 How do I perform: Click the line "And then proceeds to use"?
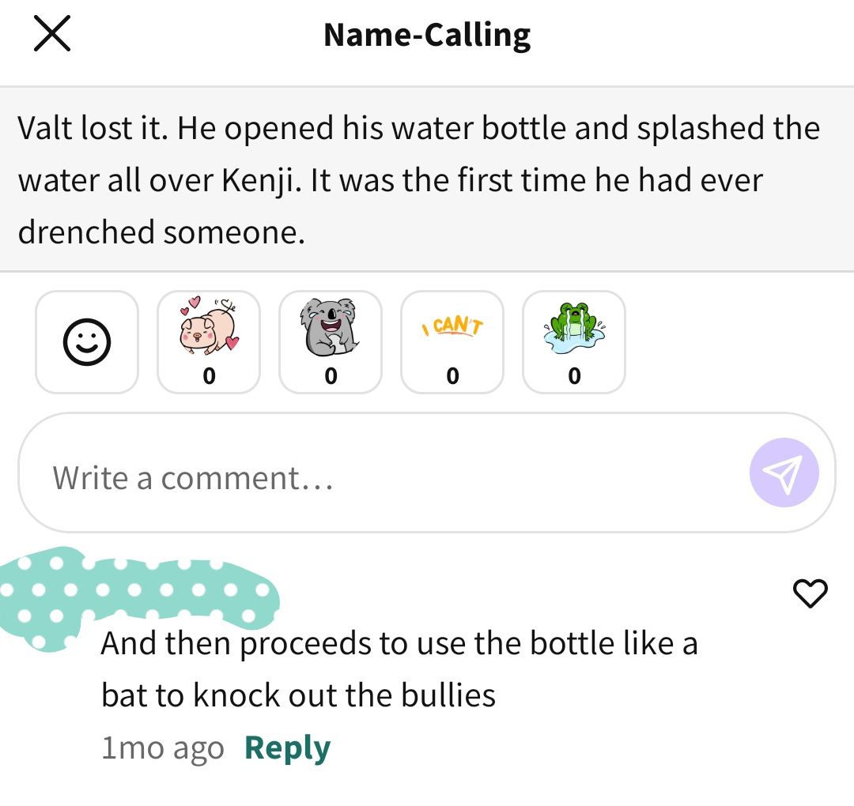click(x=283, y=643)
